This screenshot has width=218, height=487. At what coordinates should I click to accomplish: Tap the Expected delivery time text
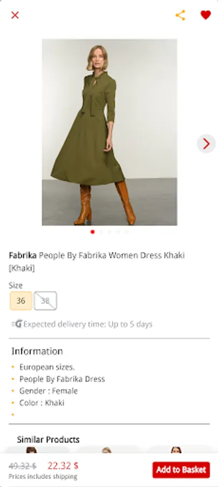(x=88, y=324)
